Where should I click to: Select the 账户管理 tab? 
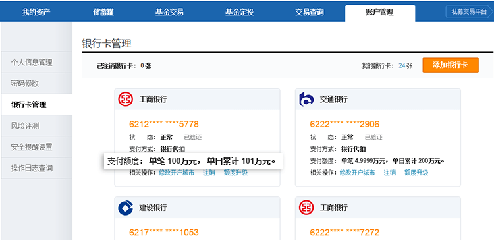[x=380, y=13]
